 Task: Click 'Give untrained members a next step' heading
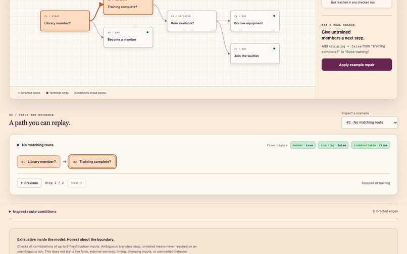point(343,35)
